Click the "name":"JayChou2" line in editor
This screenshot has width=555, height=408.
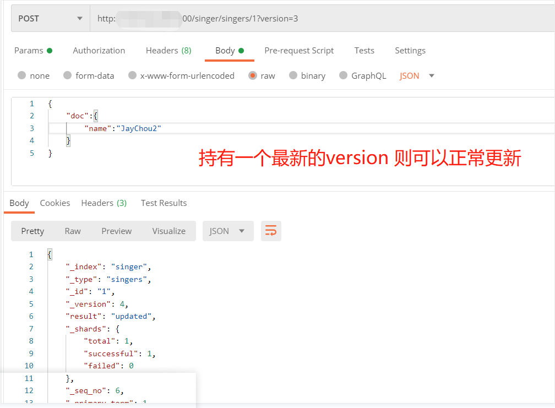[122, 128]
